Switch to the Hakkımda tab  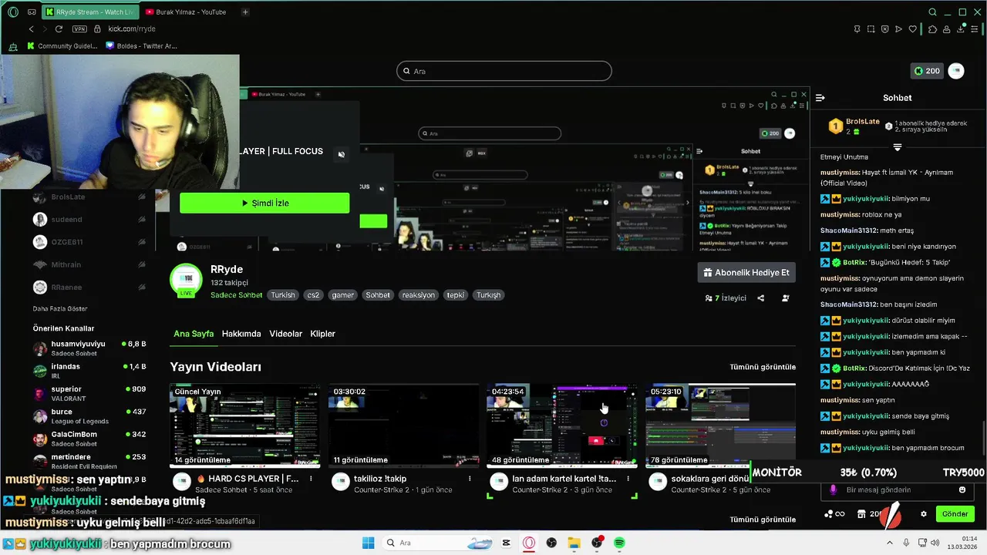[x=241, y=334]
